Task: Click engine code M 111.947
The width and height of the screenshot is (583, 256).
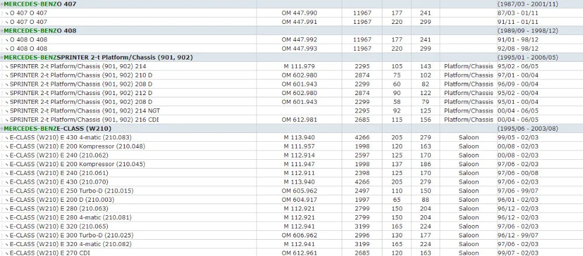Action: pyautogui.click(x=299, y=164)
